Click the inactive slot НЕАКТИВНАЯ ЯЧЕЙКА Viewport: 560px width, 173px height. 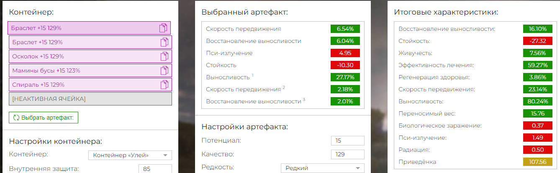(x=90, y=99)
